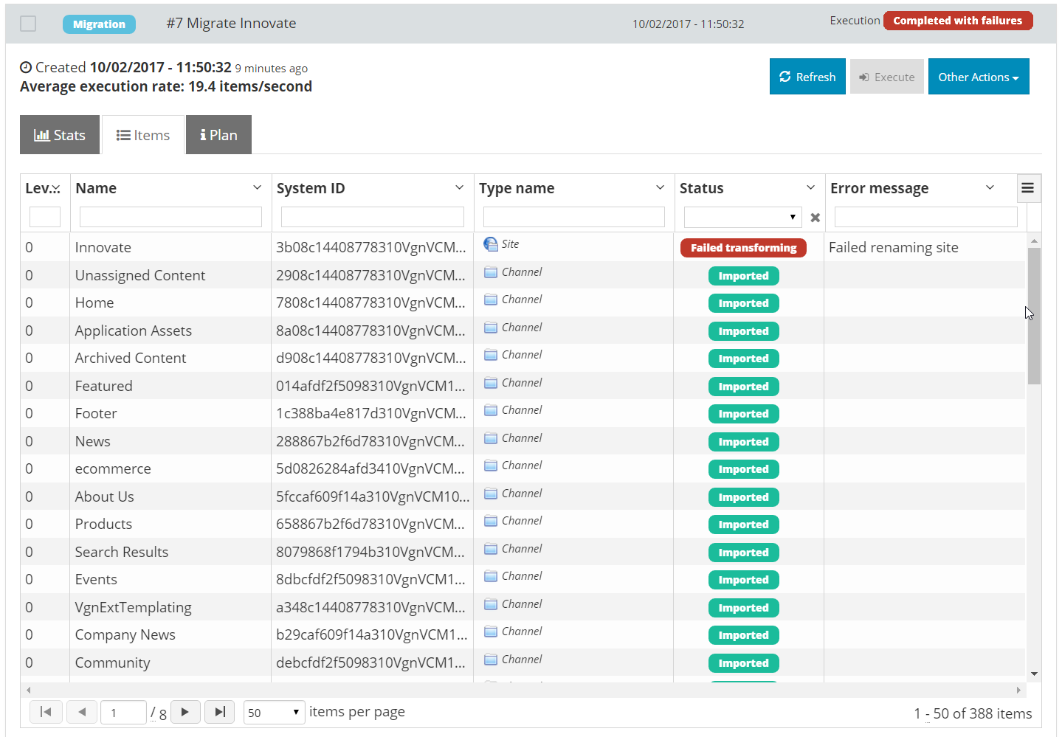Click the Site globe icon in Innovate row
This screenshot has height=737, width=1062.
(491, 244)
